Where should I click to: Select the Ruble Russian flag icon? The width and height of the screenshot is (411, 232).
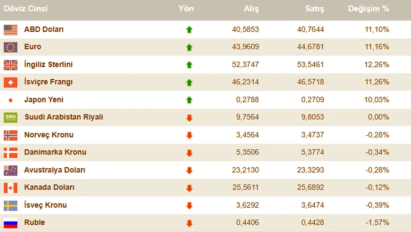point(10,223)
